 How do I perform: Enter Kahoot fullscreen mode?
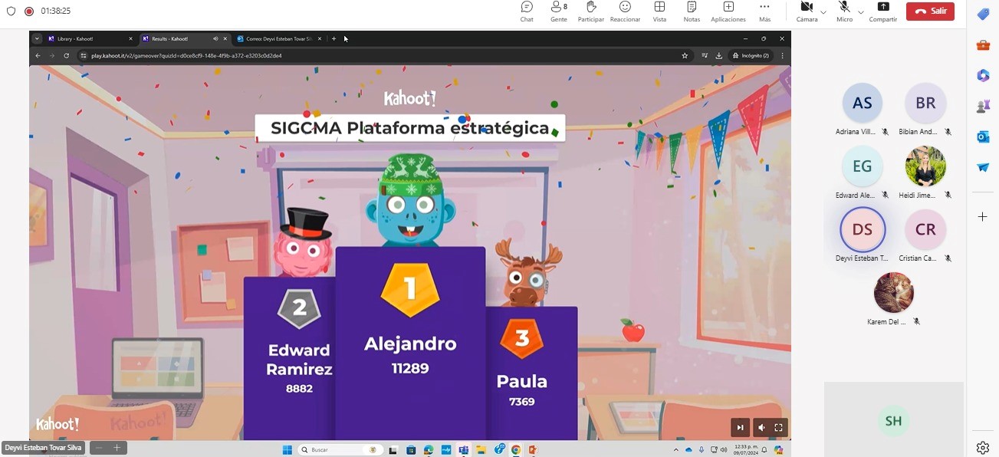coord(778,427)
